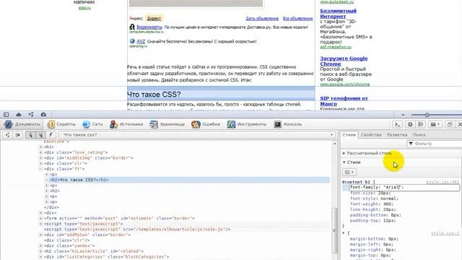Detach Dragonfly into separate window

pos(450,124)
